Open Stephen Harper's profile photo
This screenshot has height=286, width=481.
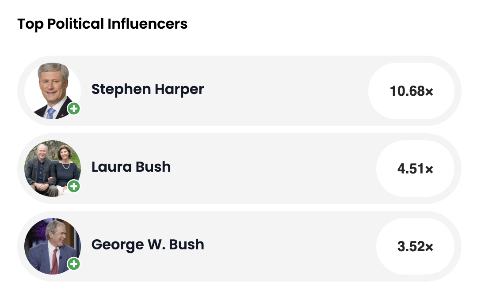point(51,89)
